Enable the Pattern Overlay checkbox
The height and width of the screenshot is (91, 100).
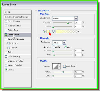click(6, 65)
